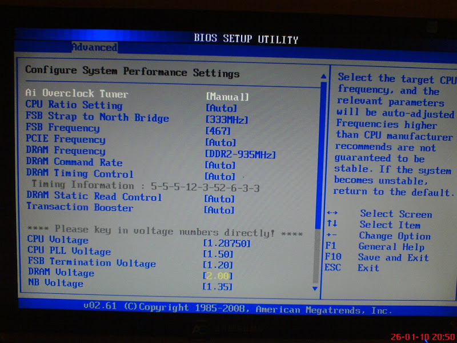Image resolution: width=457 pixels, height=343 pixels.
Task: Change Ai Overclock Tuner value Manual
Action: 227,97
